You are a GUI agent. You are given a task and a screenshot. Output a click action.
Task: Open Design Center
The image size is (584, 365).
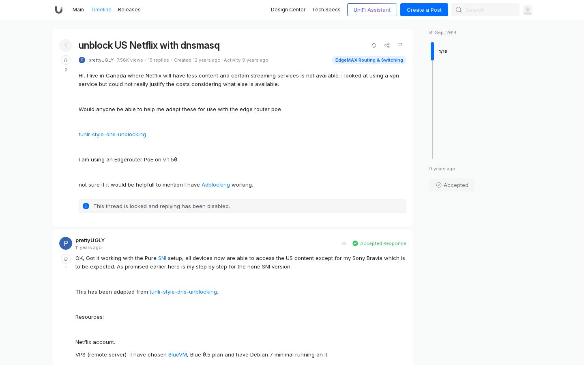288,10
